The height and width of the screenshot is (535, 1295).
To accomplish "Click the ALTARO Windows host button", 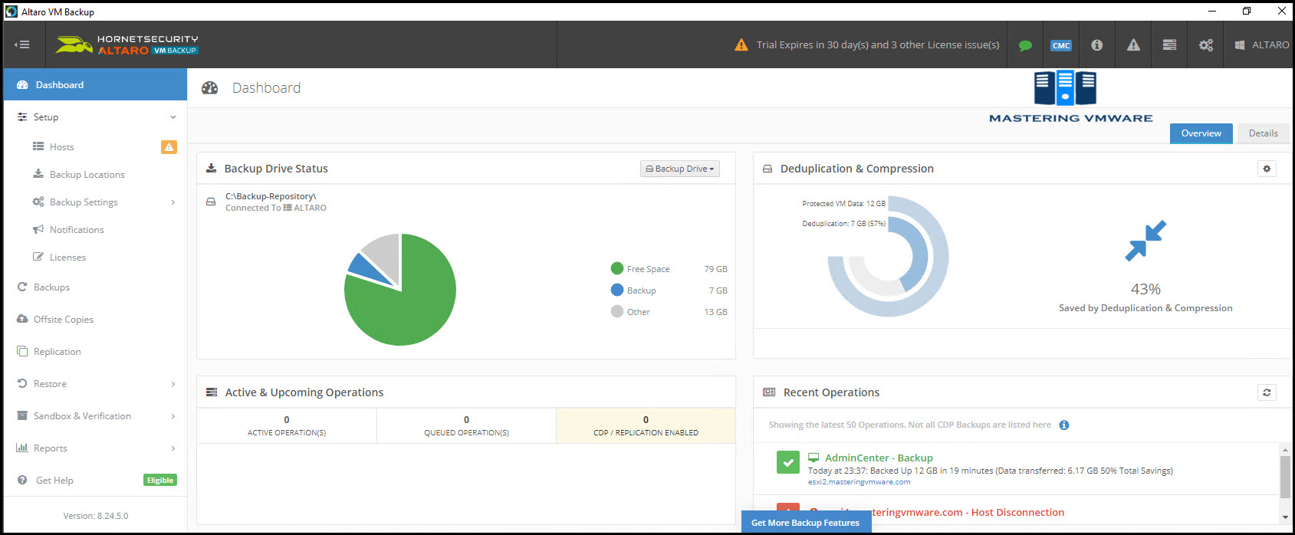I will [x=1261, y=45].
